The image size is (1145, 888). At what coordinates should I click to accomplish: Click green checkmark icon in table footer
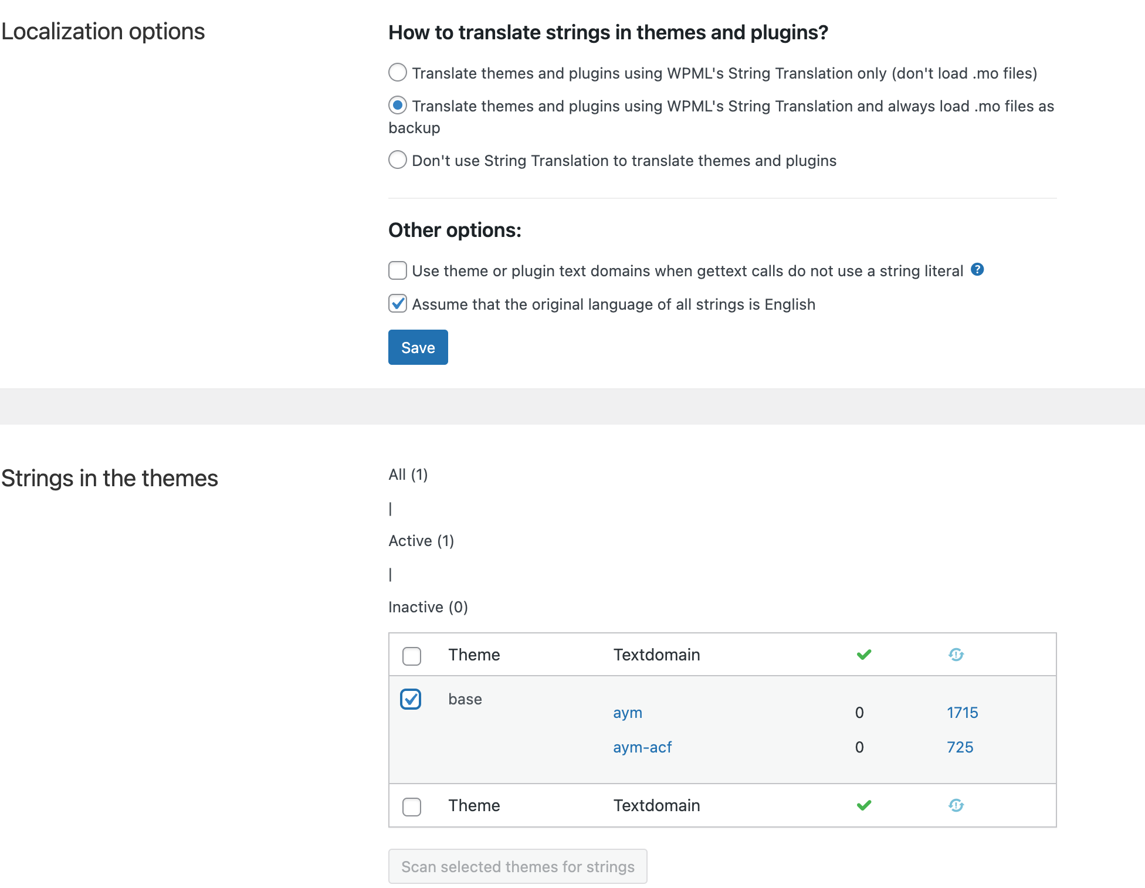(x=864, y=805)
